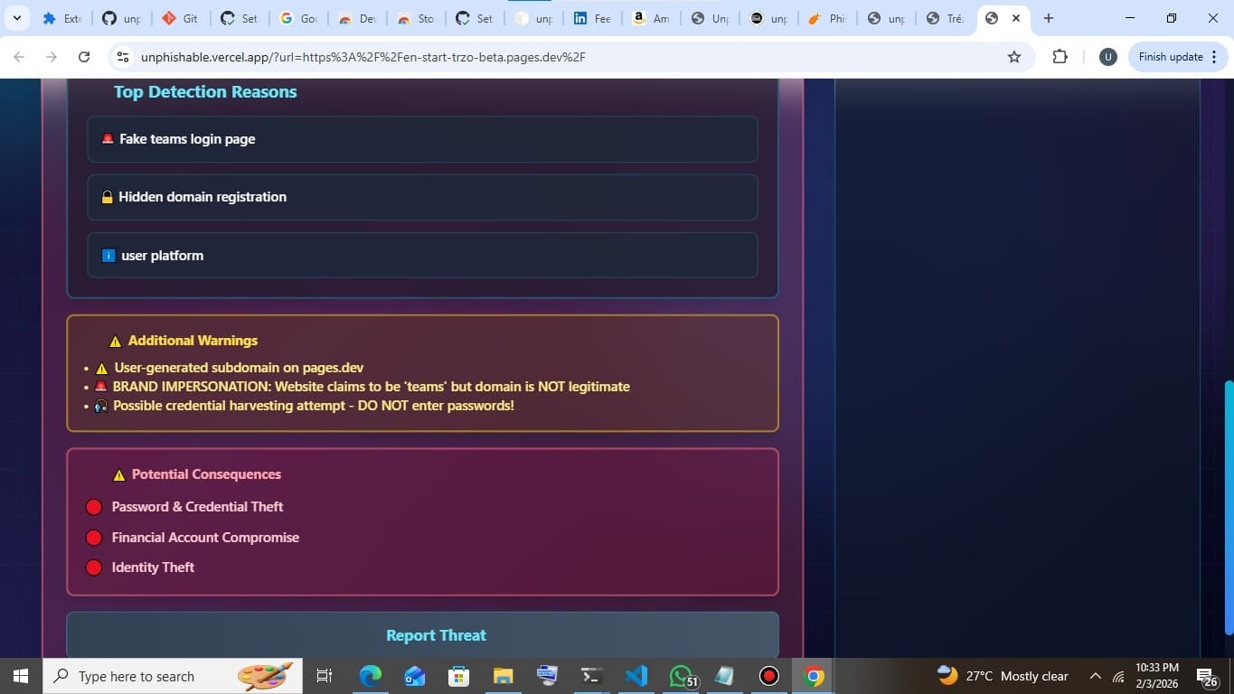Image resolution: width=1234 pixels, height=694 pixels.
Task: Click the hazard icon on the pages.dev subdomain warning
Action: [100, 367]
